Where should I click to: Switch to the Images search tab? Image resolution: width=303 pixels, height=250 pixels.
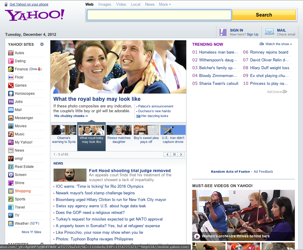coord(105,4)
